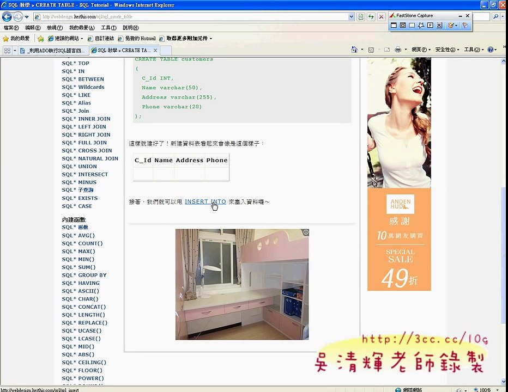This screenshot has width=508, height=392.
Task: Go back with the browser Back arrow
Action: coord(7,16)
